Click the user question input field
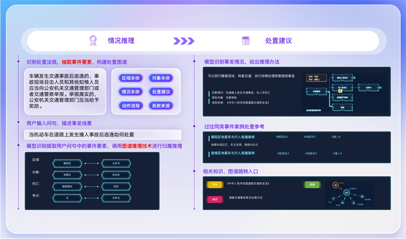 pyautogui.click(x=103, y=134)
